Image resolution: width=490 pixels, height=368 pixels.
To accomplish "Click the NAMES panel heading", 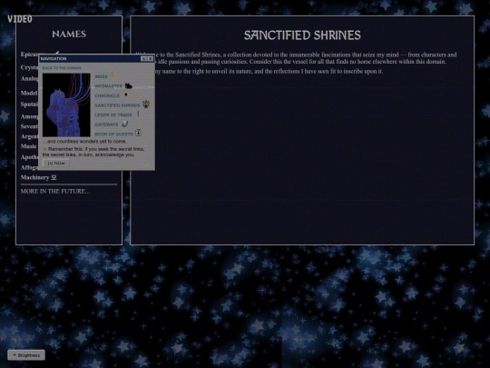I will click(x=69, y=34).
